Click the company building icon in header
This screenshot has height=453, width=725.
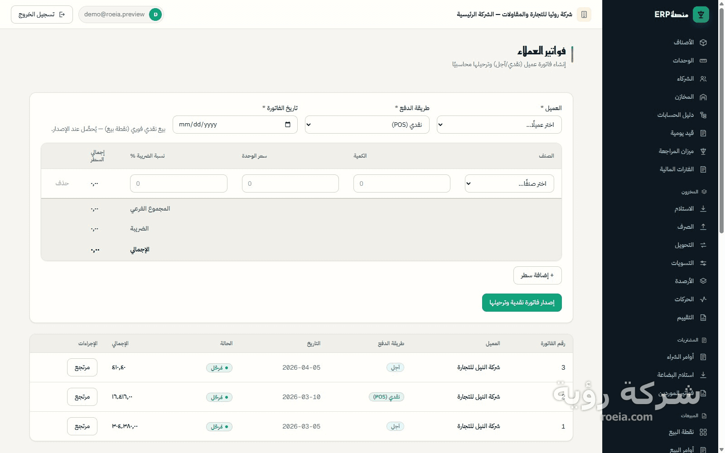coord(584,14)
